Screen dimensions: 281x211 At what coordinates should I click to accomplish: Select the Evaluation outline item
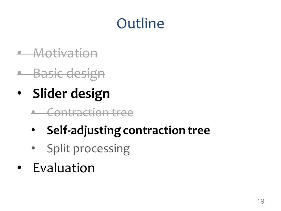64,168
